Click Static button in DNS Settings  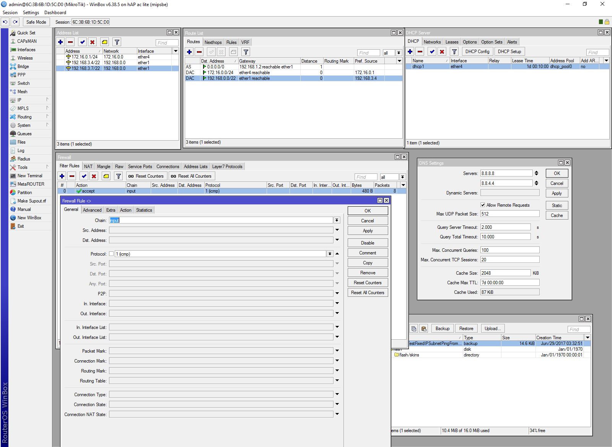557,206
